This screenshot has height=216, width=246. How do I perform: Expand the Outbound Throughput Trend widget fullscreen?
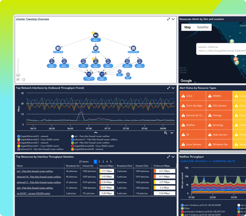tap(168, 88)
